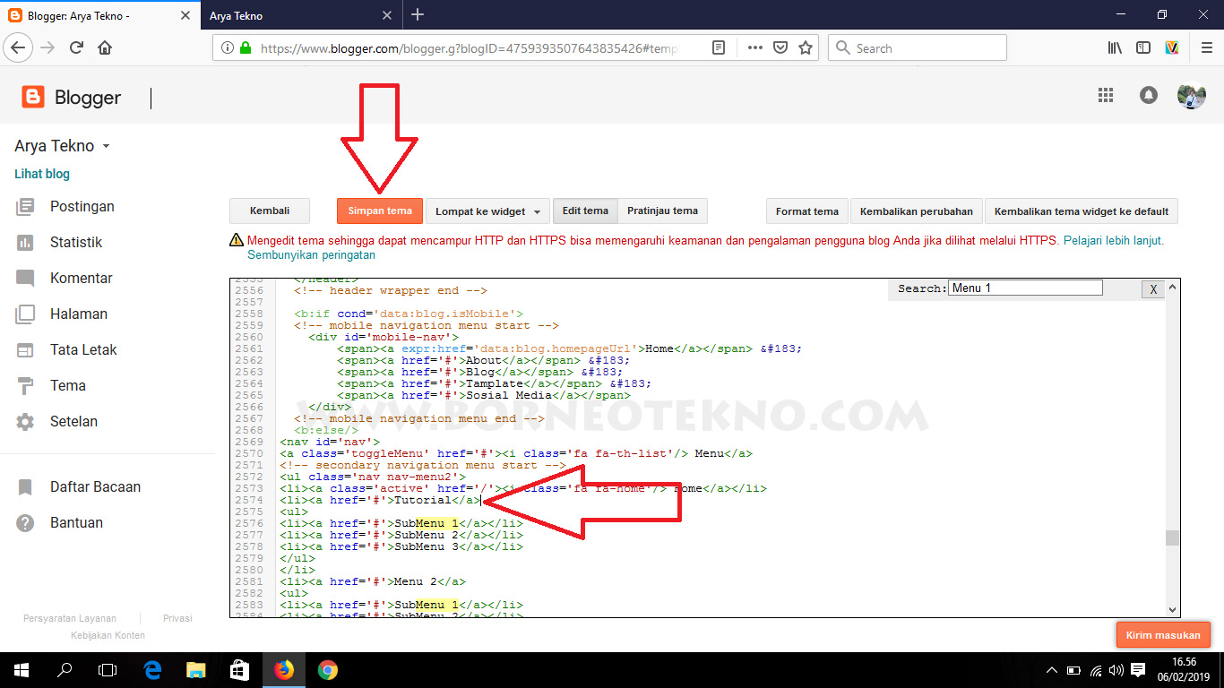The height and width of the screenshot is (688, 1224).
Task: Click the Simpan tema button
Action: click(379, 211)
